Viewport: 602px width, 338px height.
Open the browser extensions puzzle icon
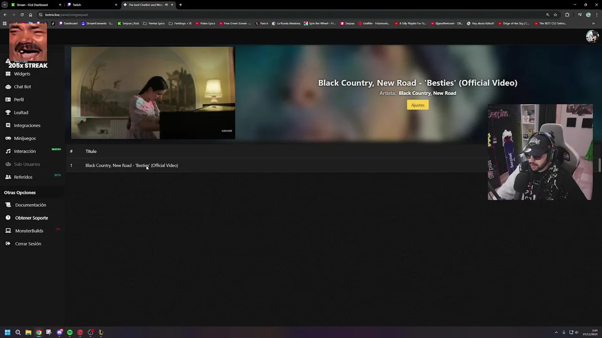[567, 15]
